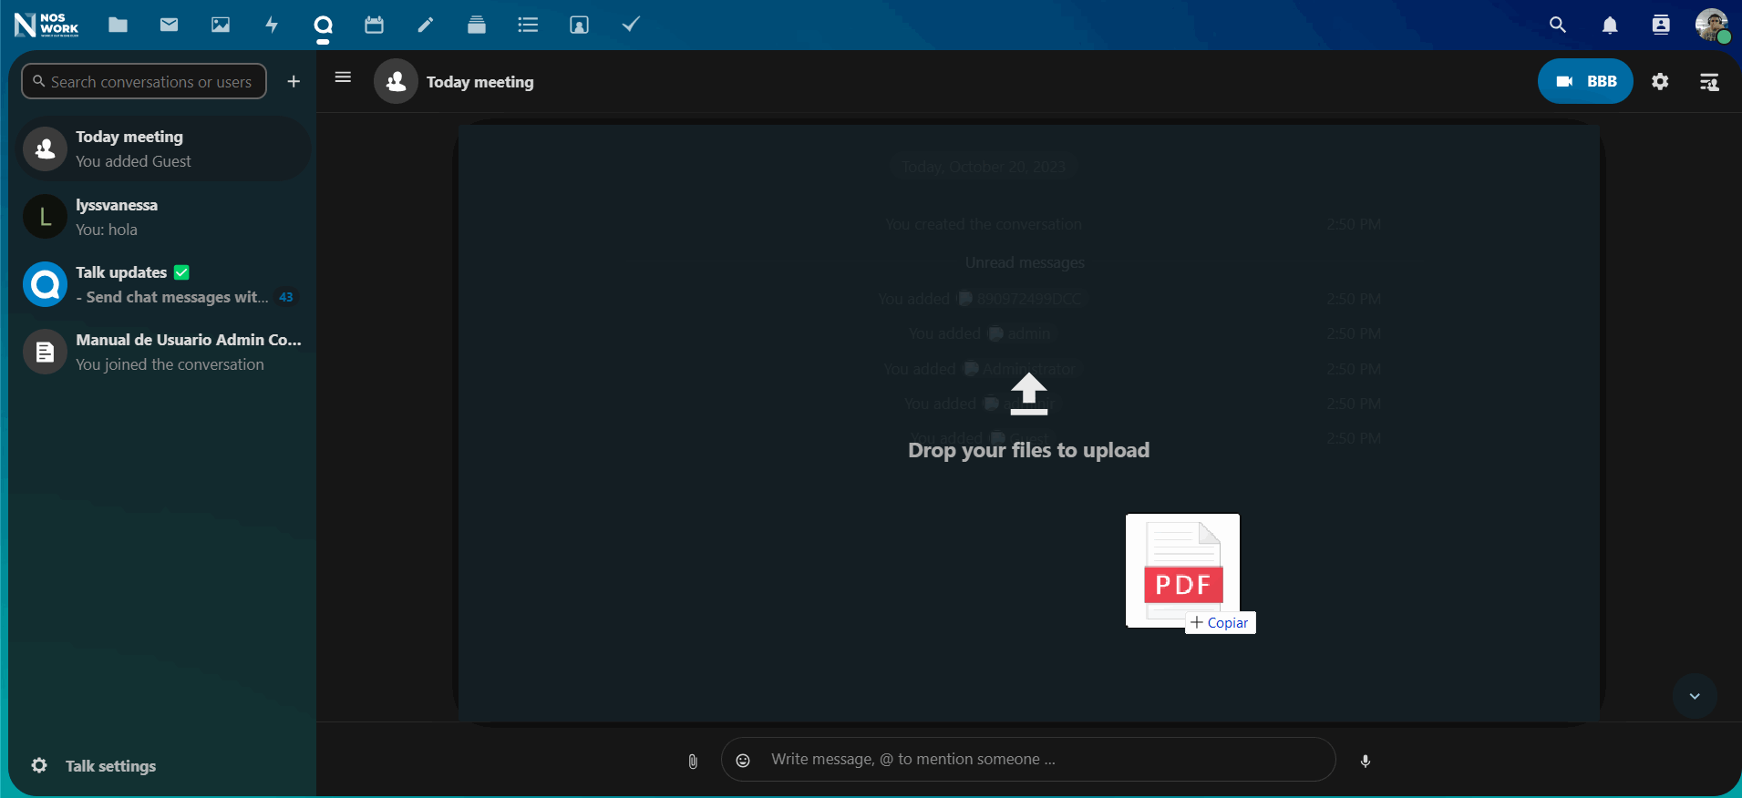Open the Contacts app icon
1742x798 pixels.
tap(579, 25)
